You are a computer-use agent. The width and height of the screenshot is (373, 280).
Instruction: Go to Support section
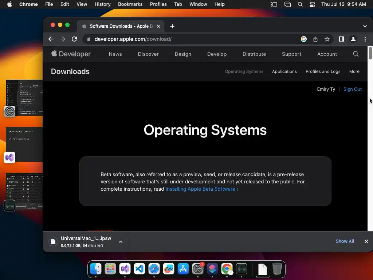click(x=291, y=54)
